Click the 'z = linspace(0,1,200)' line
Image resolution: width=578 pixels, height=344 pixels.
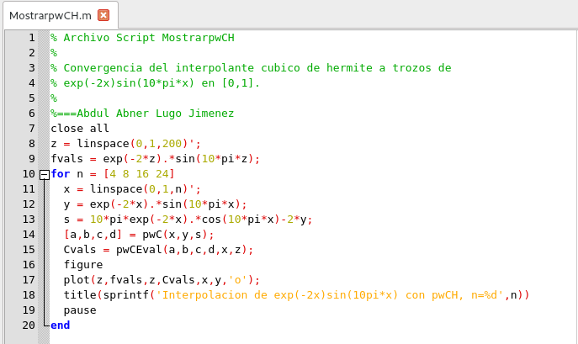point(125,144)
